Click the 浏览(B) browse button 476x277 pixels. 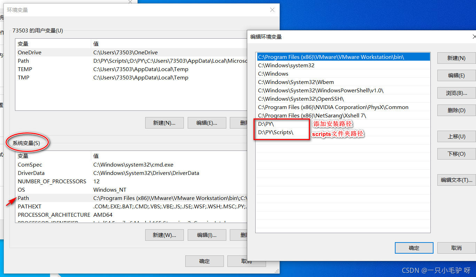(456, 93)
